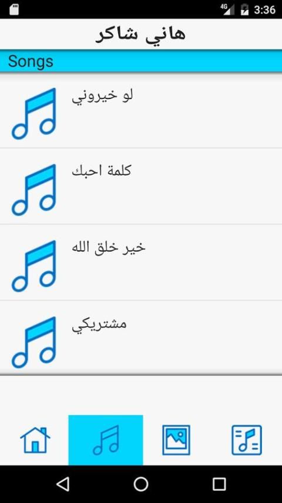Tap the 4G signal indicator
The height and width of the screenshot is (503, 282).
[x=227, y=9]
